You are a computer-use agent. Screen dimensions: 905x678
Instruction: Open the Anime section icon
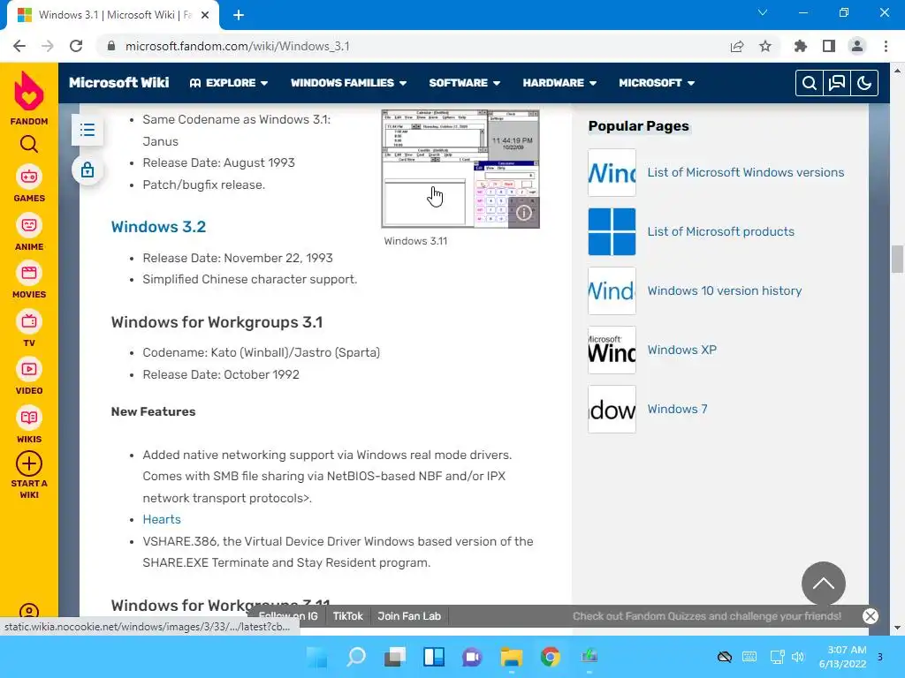tap(29, 225)
